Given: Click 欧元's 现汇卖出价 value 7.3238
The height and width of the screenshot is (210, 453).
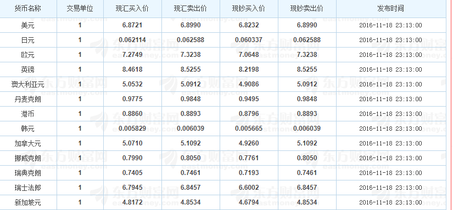Looking at the screenshot, I should pos(191,55).
